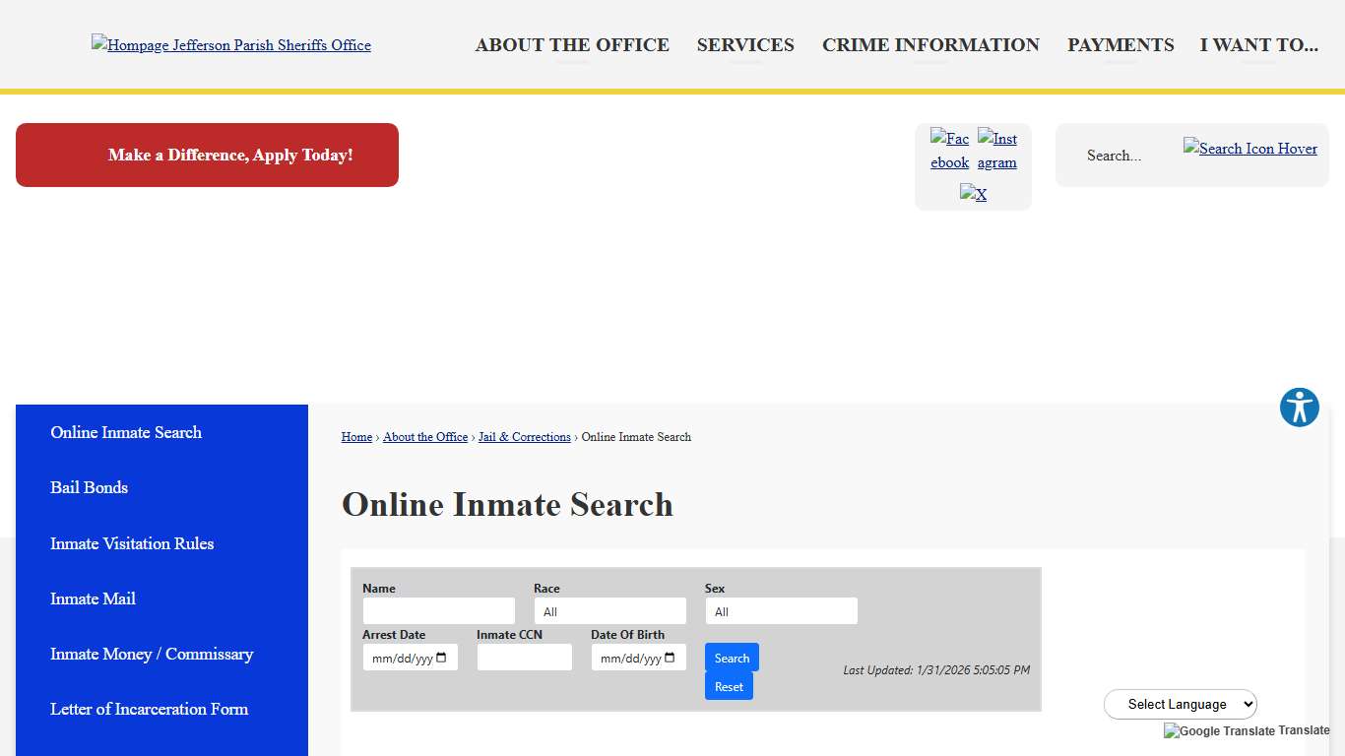
Task: Click the Reset button on inmate search form
Action: tap(728, 686)
